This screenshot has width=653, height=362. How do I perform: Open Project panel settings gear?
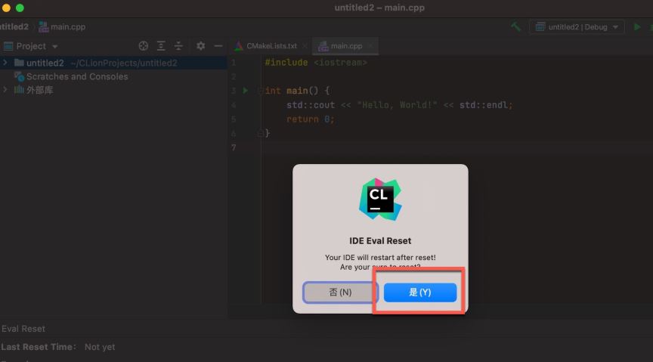(x=201, y=46)
